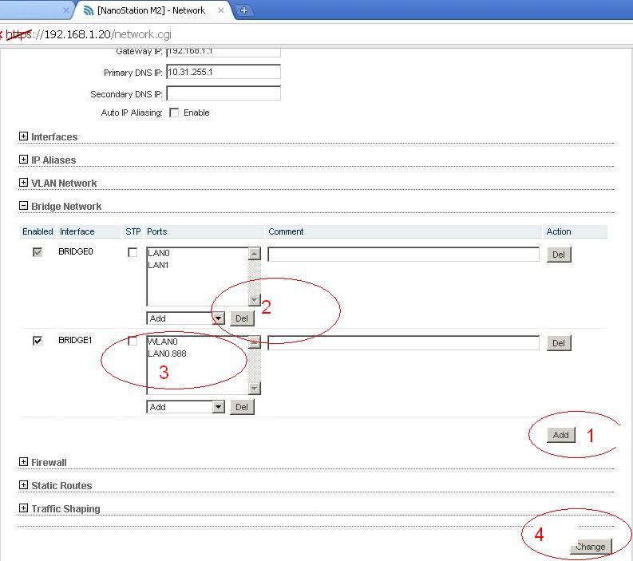
Task: Click the crossed-out https security icon
Action: (18, 34)
